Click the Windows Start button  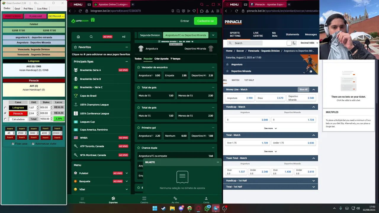point(155,208)
